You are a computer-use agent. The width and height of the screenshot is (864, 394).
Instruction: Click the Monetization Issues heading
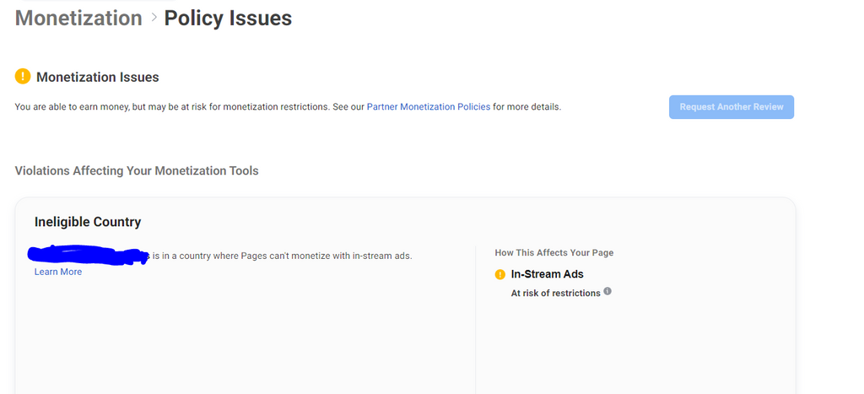98,77
